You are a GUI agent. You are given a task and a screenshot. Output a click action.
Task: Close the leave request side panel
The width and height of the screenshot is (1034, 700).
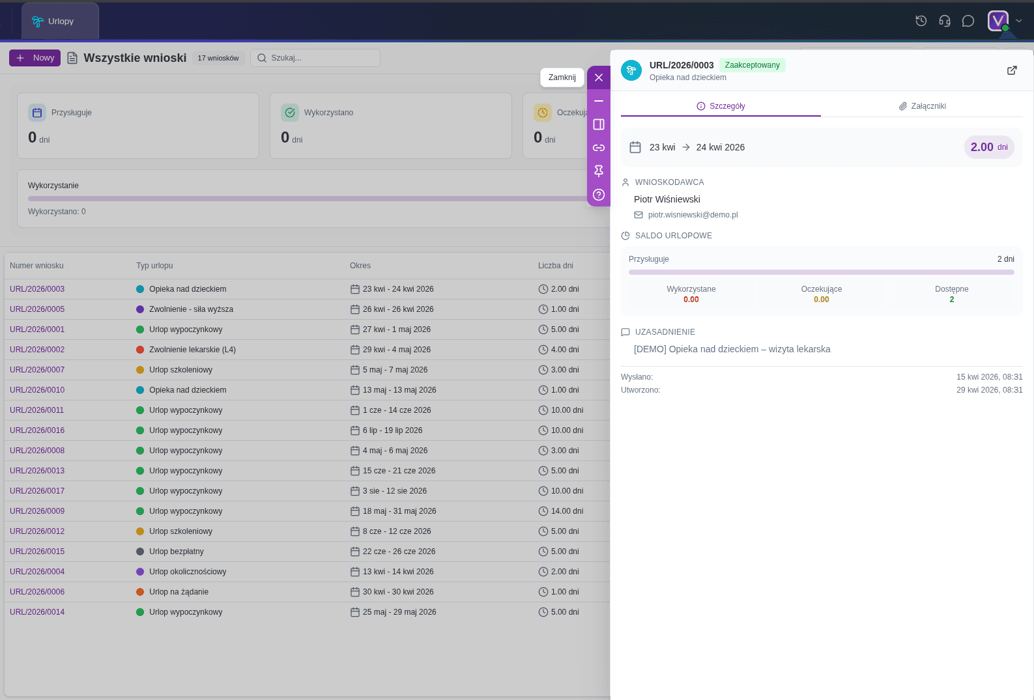tap(598, 77)
